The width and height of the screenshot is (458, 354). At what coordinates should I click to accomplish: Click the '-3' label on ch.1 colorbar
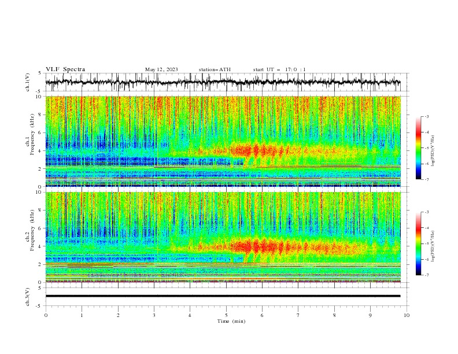pos(426,116)
